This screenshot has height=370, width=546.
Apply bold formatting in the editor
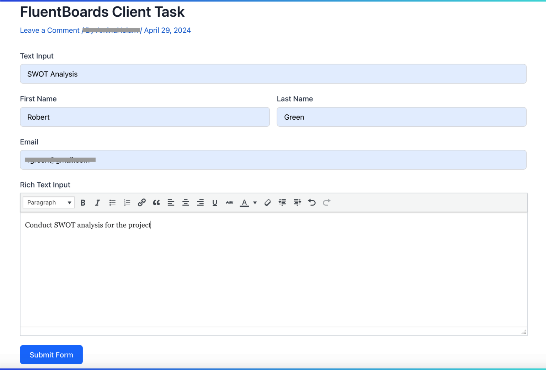pyautogui.click(x=83, y=202)
